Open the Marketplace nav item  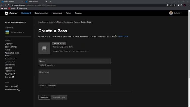coord(57,13)
